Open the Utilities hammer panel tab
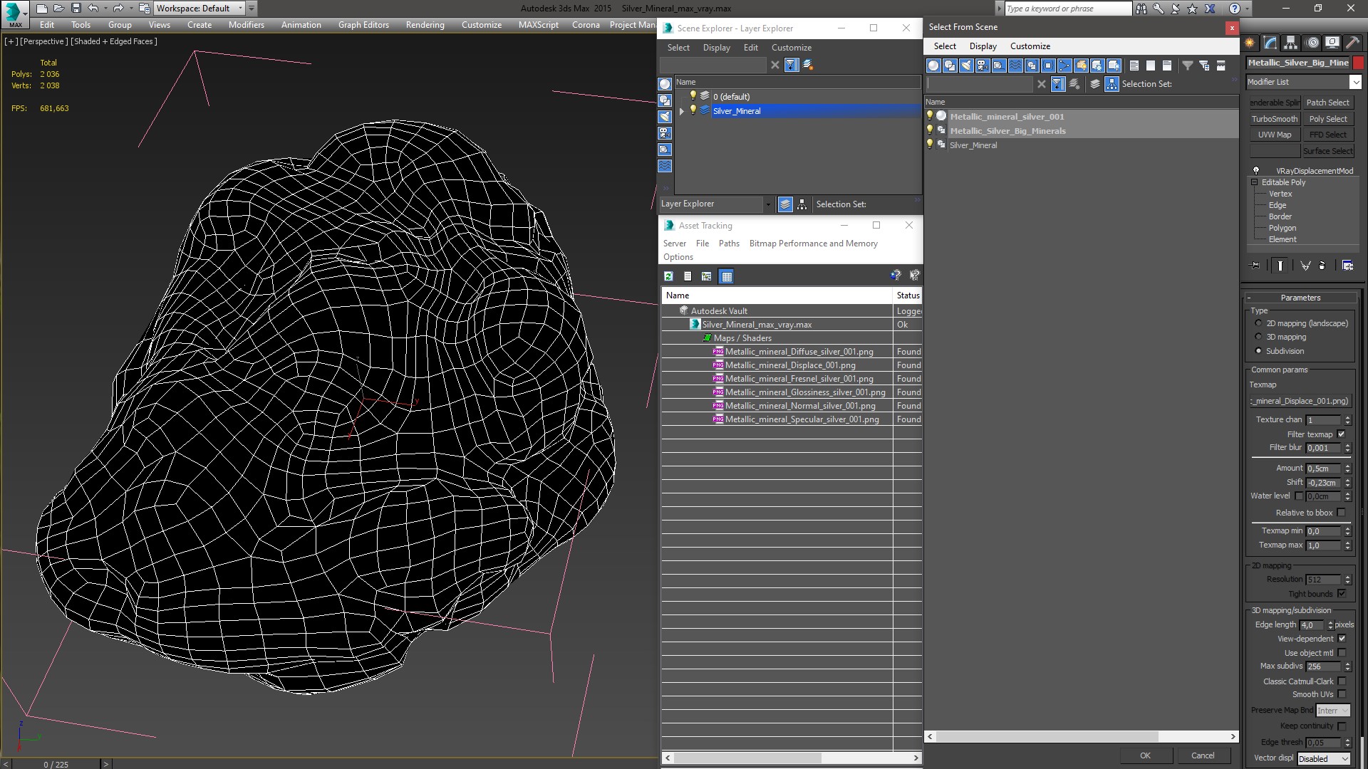 (1353, 43)
